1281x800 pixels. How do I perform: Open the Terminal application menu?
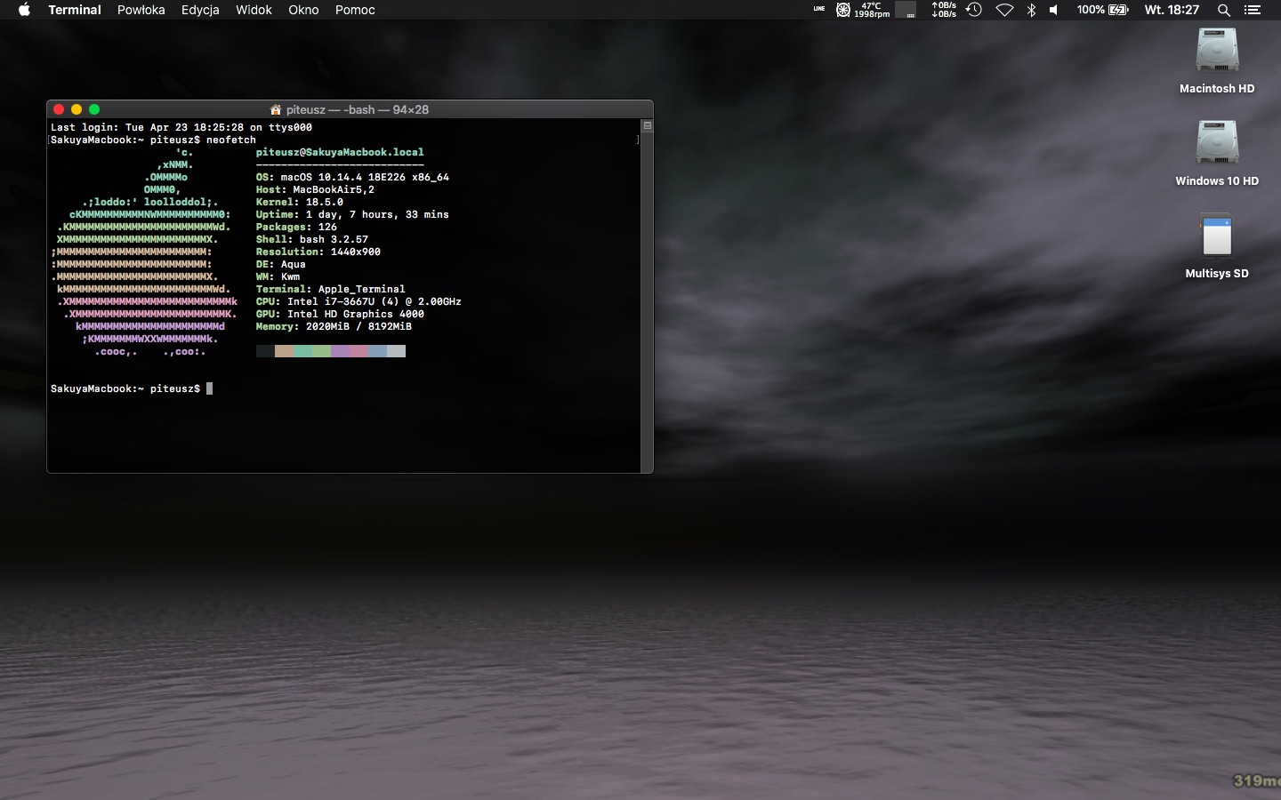[75, 10]
